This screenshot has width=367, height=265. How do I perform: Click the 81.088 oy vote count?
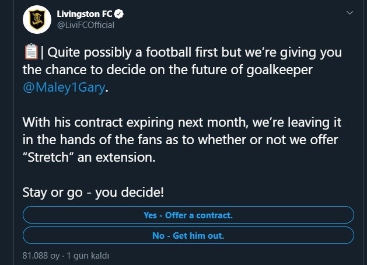[41, 256]
